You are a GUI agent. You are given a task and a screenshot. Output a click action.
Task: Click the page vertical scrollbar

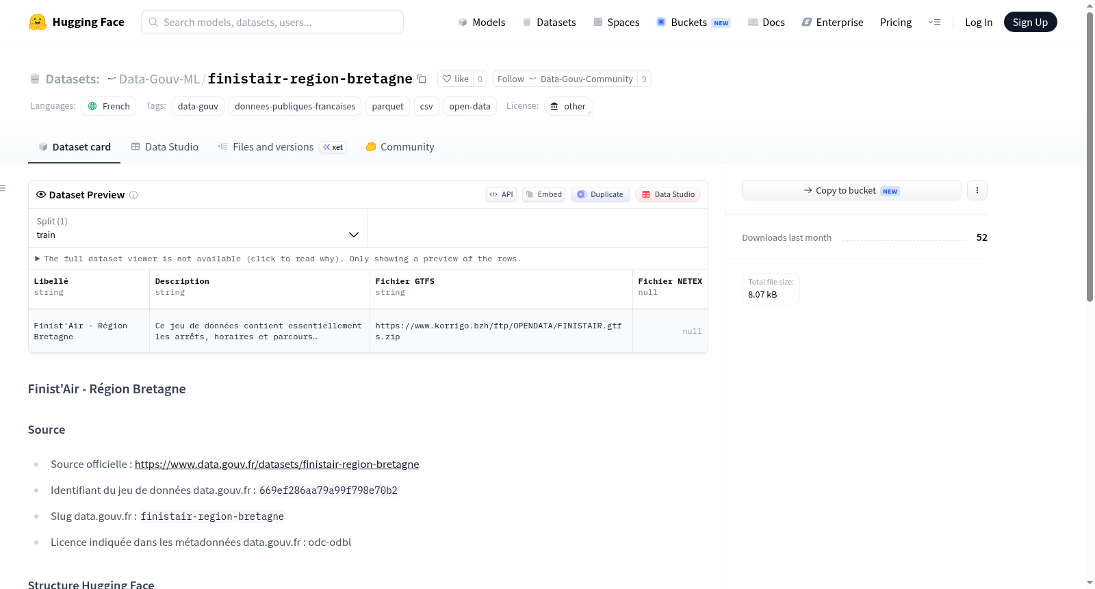coord(1090,156)
